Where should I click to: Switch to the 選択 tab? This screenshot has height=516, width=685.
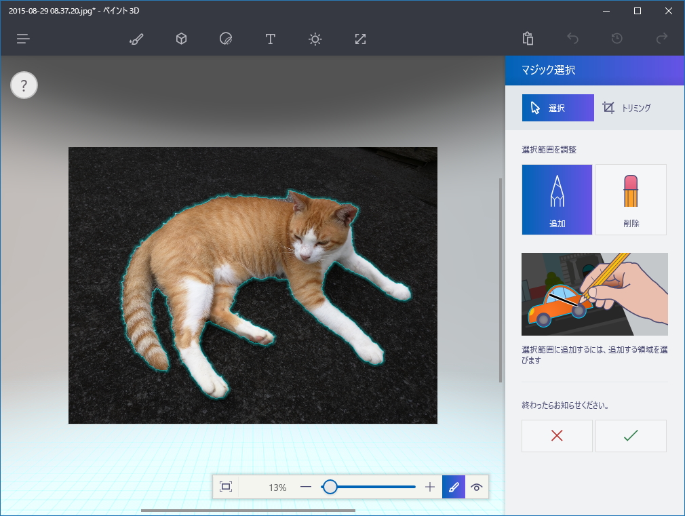click(x=557, y=108)
